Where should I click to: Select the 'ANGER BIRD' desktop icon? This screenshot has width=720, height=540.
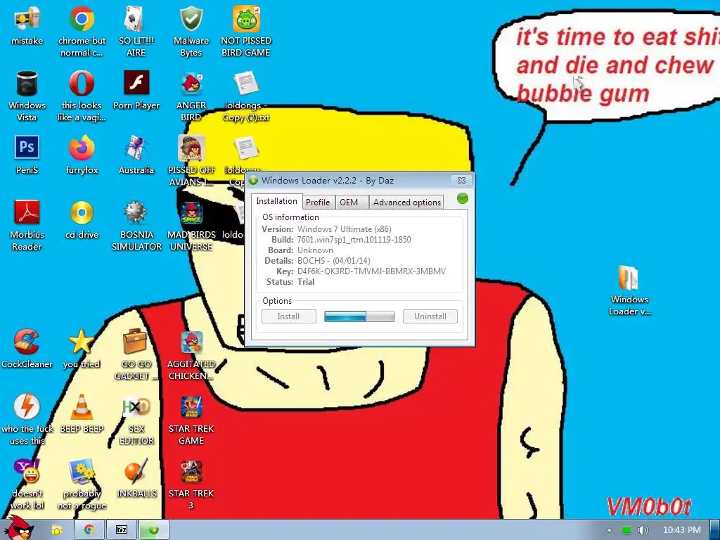pos(191,96)
